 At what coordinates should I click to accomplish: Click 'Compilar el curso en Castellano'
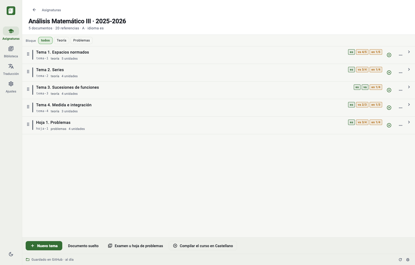pyautogui.click(x=203, y=246)
